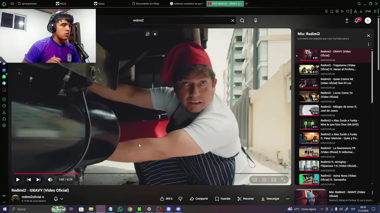The height and width of the screenshot is (213, 380).
Task: Open a new browser tab
Action: (x=246, y=4)
